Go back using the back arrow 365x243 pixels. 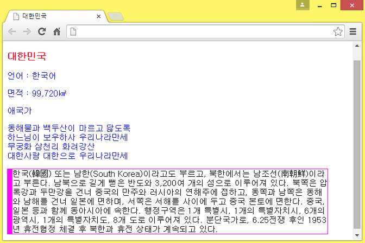[12, 31]
